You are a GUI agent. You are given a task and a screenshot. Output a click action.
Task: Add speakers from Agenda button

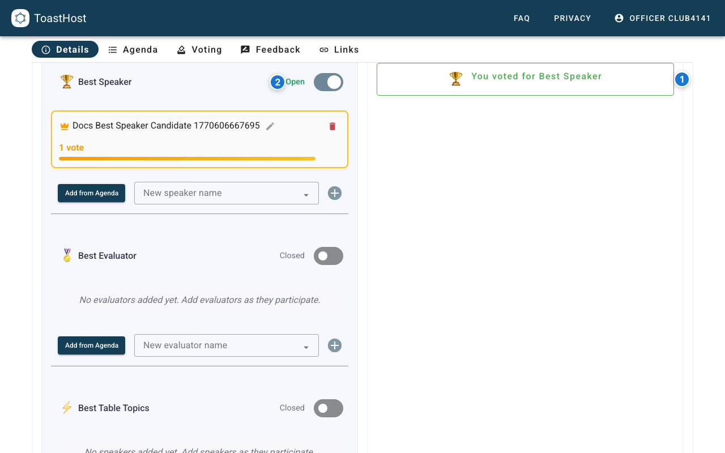91,193
